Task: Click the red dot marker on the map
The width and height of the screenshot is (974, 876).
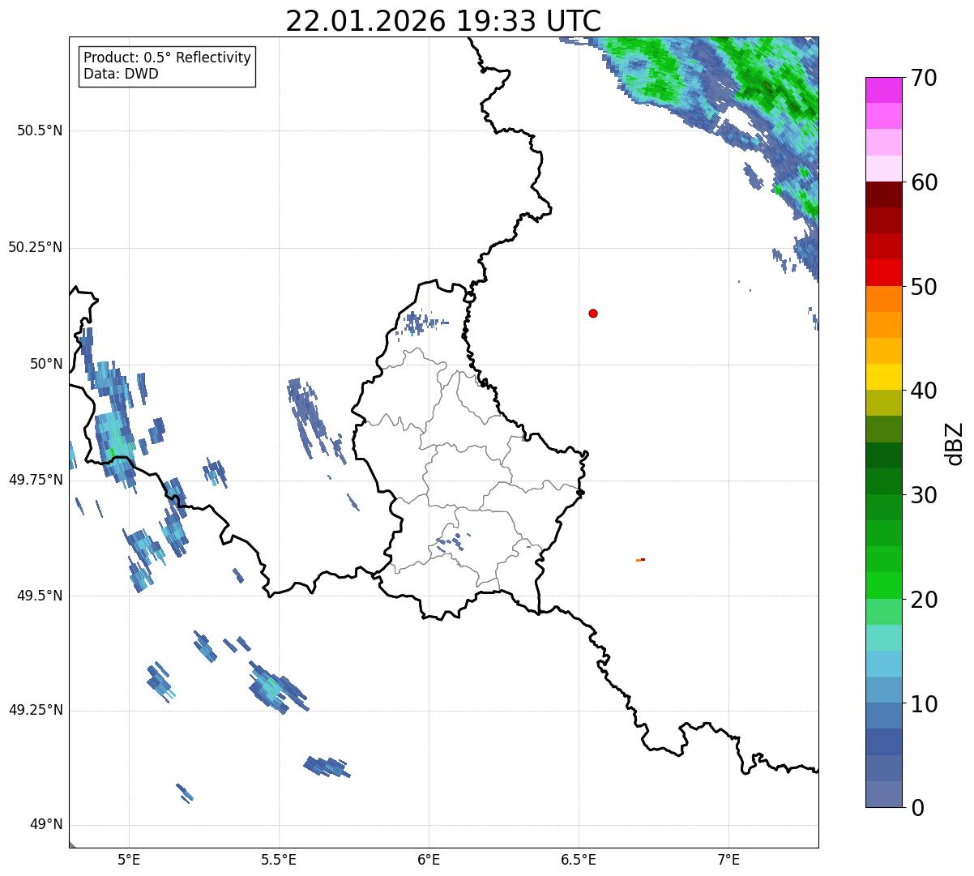Action: (593, 313)
